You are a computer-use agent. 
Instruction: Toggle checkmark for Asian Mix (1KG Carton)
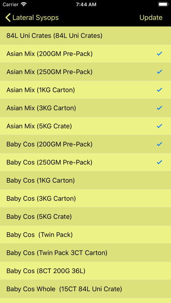[x=159, y=90]
